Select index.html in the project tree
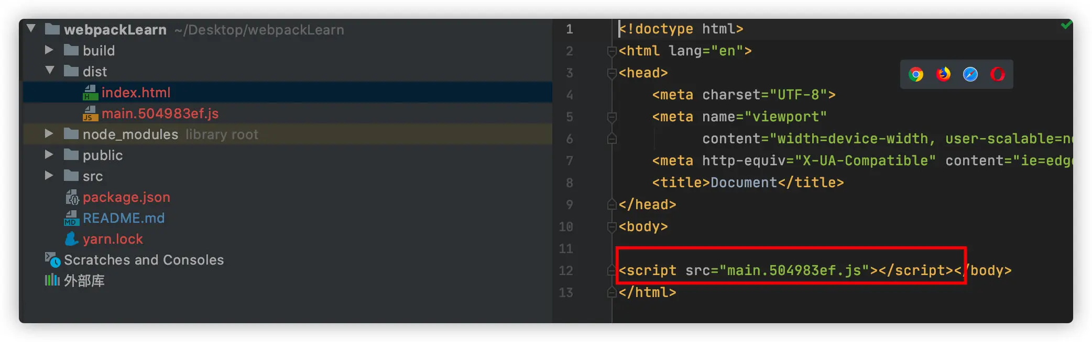 [x=136, y=93]
